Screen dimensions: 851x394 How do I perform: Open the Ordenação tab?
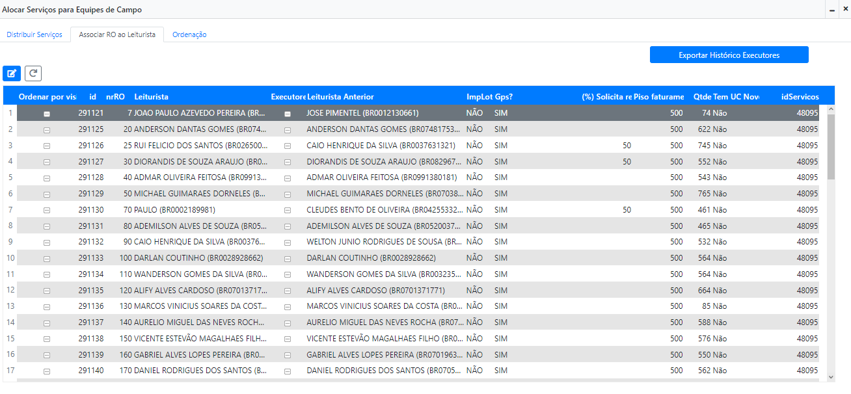[x=189, y=34]
